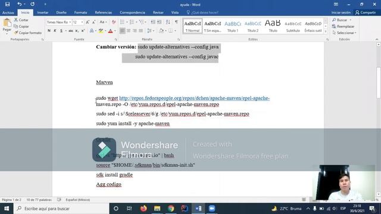Open the Correspondencia tab
The height and width of the screenshot is (214, 381).
click(x=132, y=12)
